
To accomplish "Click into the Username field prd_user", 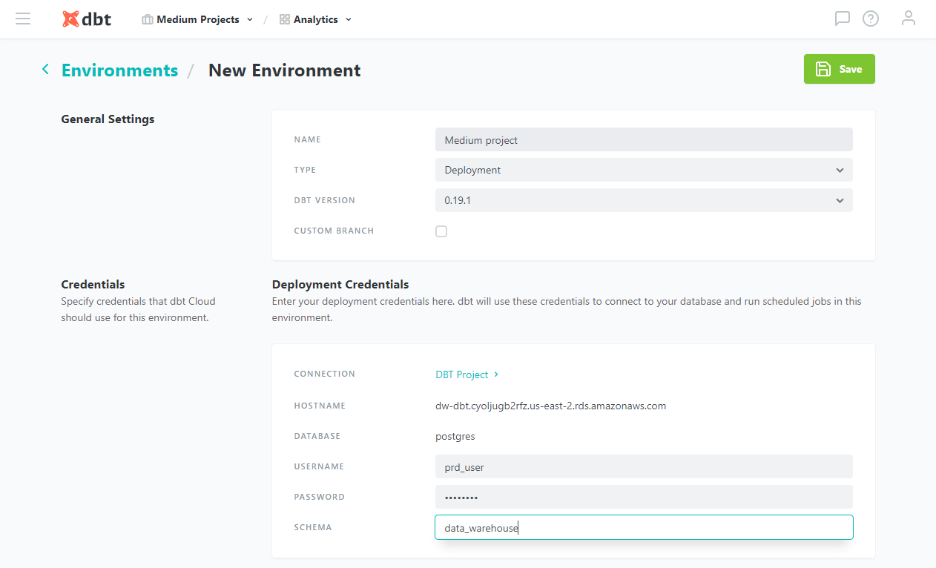I will 643,466.
